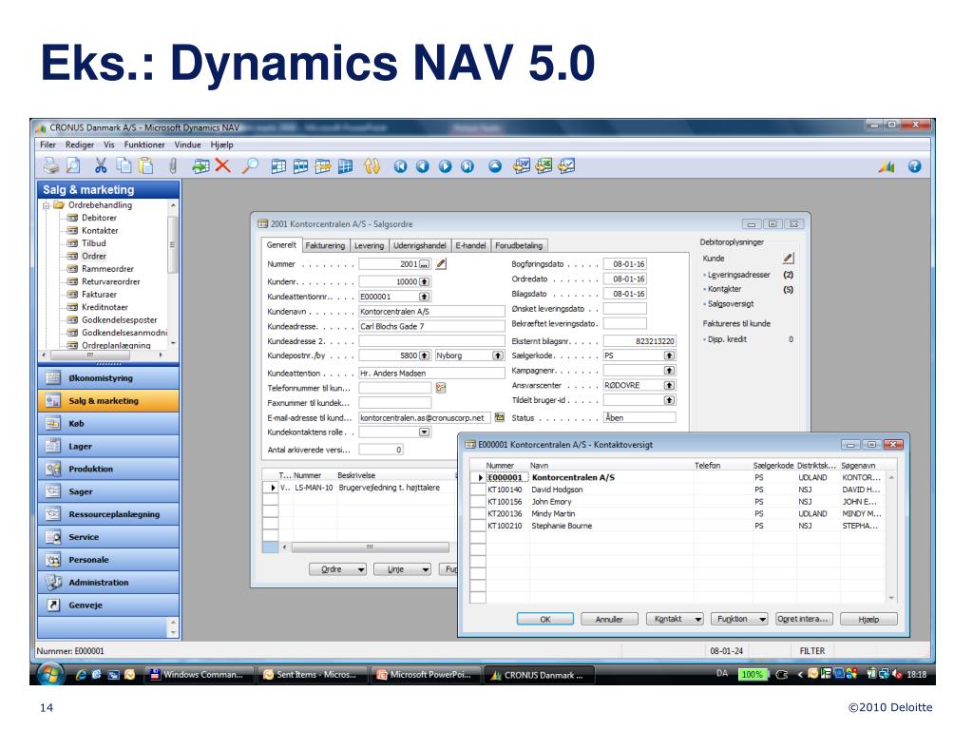Click Send to Excel toolbar icon
The width and height of the screenshot is (973, 730).
[x=544, y=165]
